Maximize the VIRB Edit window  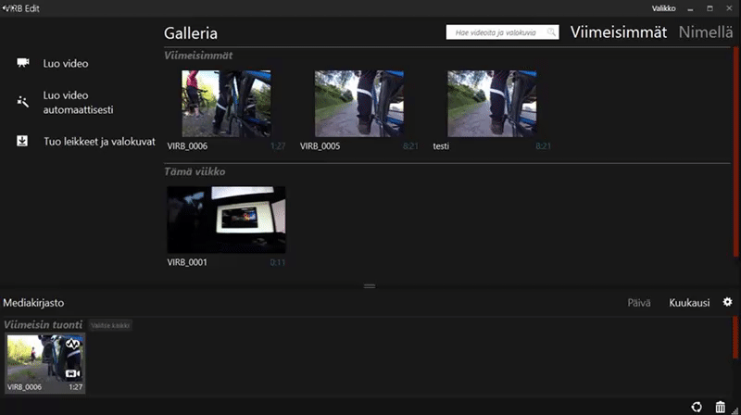point(710,8)
